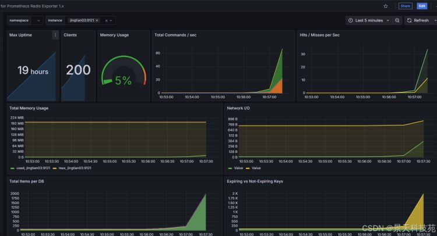Click the dashboard title text
437x236 pixels.
click(x=32, y=6)
